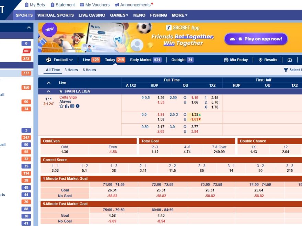Click the Mix Parlay basket icon
Image resolution: width=302 pixels, height=226 pixels.
pyautogui.click(x=226, y=60)
